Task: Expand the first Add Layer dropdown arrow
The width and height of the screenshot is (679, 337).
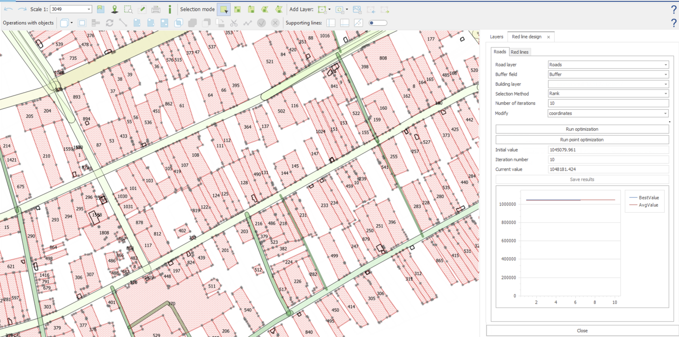Action: point(329,9)
